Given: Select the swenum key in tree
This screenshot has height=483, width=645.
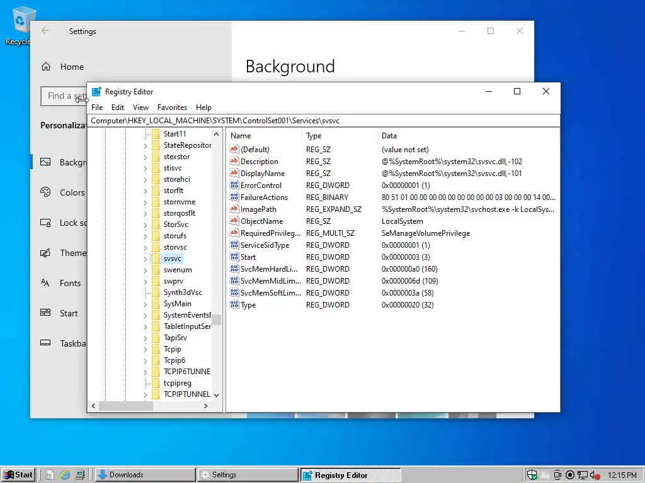Looking at the screenshot, I should [x=178, y=270].
